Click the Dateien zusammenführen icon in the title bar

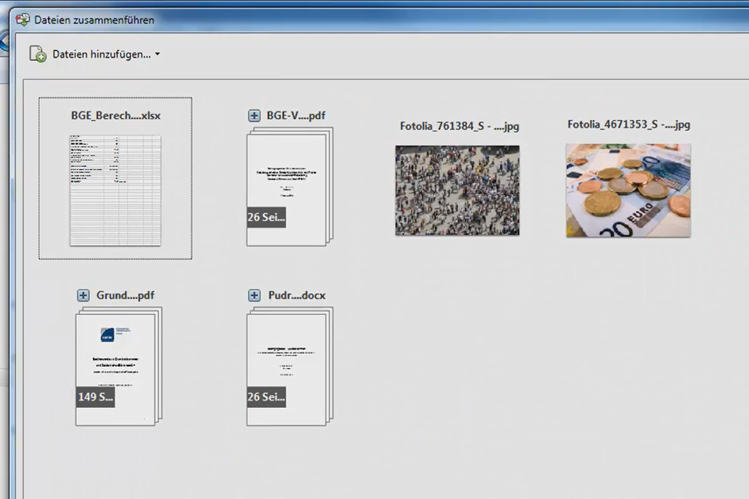(x=23, y=19)
